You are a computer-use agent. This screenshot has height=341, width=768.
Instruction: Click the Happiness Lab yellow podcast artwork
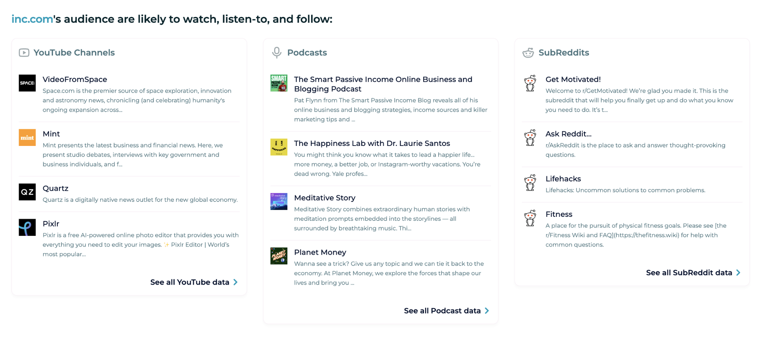click(x=279, y=147)
